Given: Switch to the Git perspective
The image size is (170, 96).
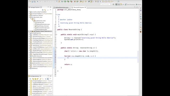Looking at the screenshot, I should tap(122, 4).
